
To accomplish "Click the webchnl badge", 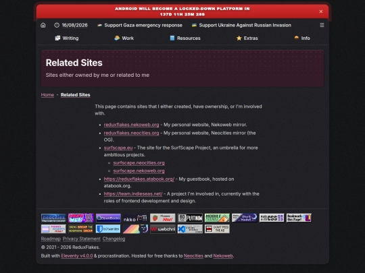I will (x=163, y=229).
